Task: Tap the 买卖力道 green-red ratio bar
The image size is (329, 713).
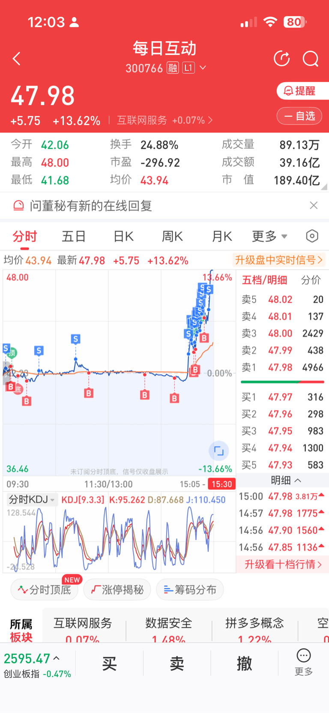Action: pos(282,382)
